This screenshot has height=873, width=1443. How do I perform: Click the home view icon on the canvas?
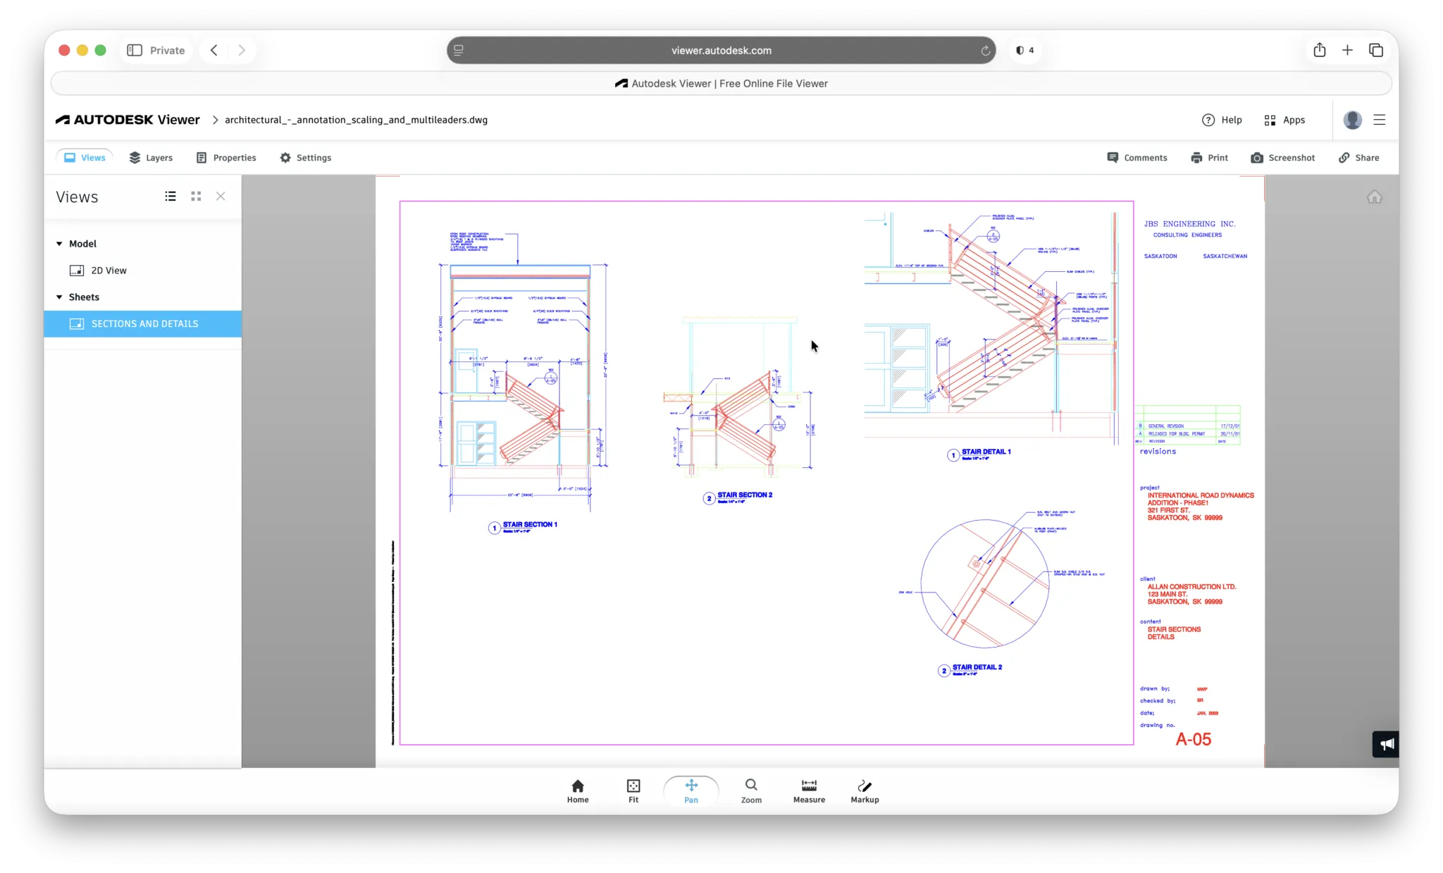1375,197
